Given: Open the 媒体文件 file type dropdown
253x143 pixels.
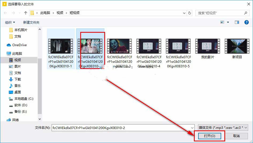Looking at the screenshot, I should click(x=223, y=128).
